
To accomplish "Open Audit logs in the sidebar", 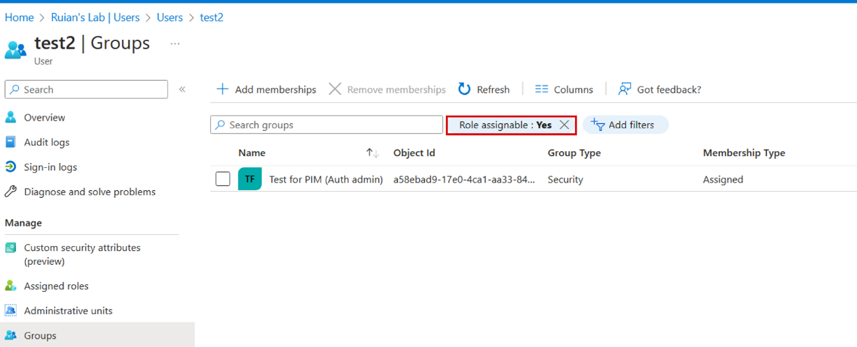I will [x=47, y=142].
